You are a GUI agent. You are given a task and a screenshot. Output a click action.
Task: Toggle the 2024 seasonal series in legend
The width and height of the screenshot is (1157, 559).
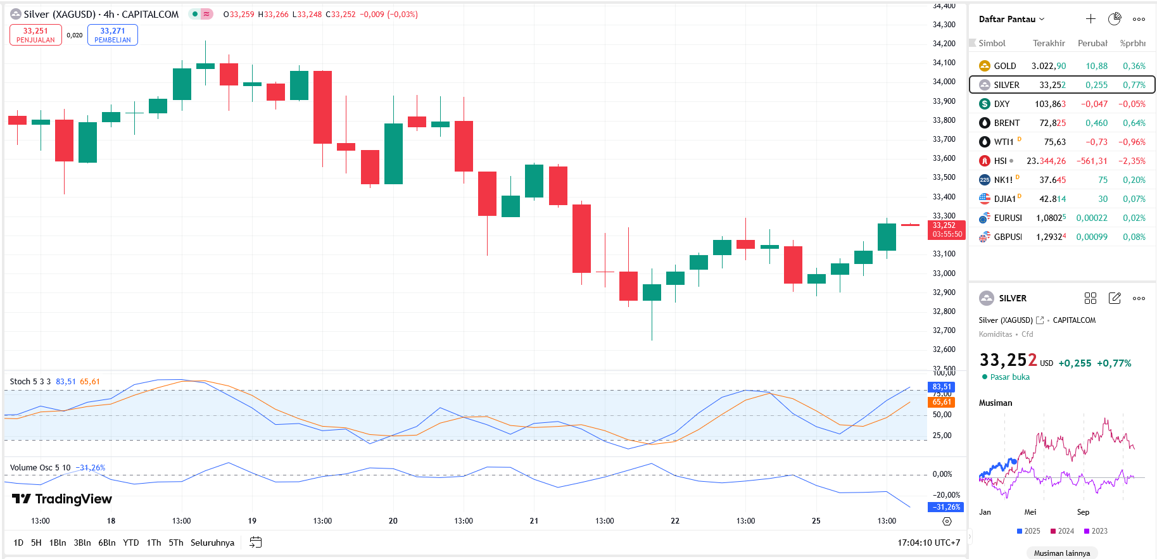coord(1062,531)
